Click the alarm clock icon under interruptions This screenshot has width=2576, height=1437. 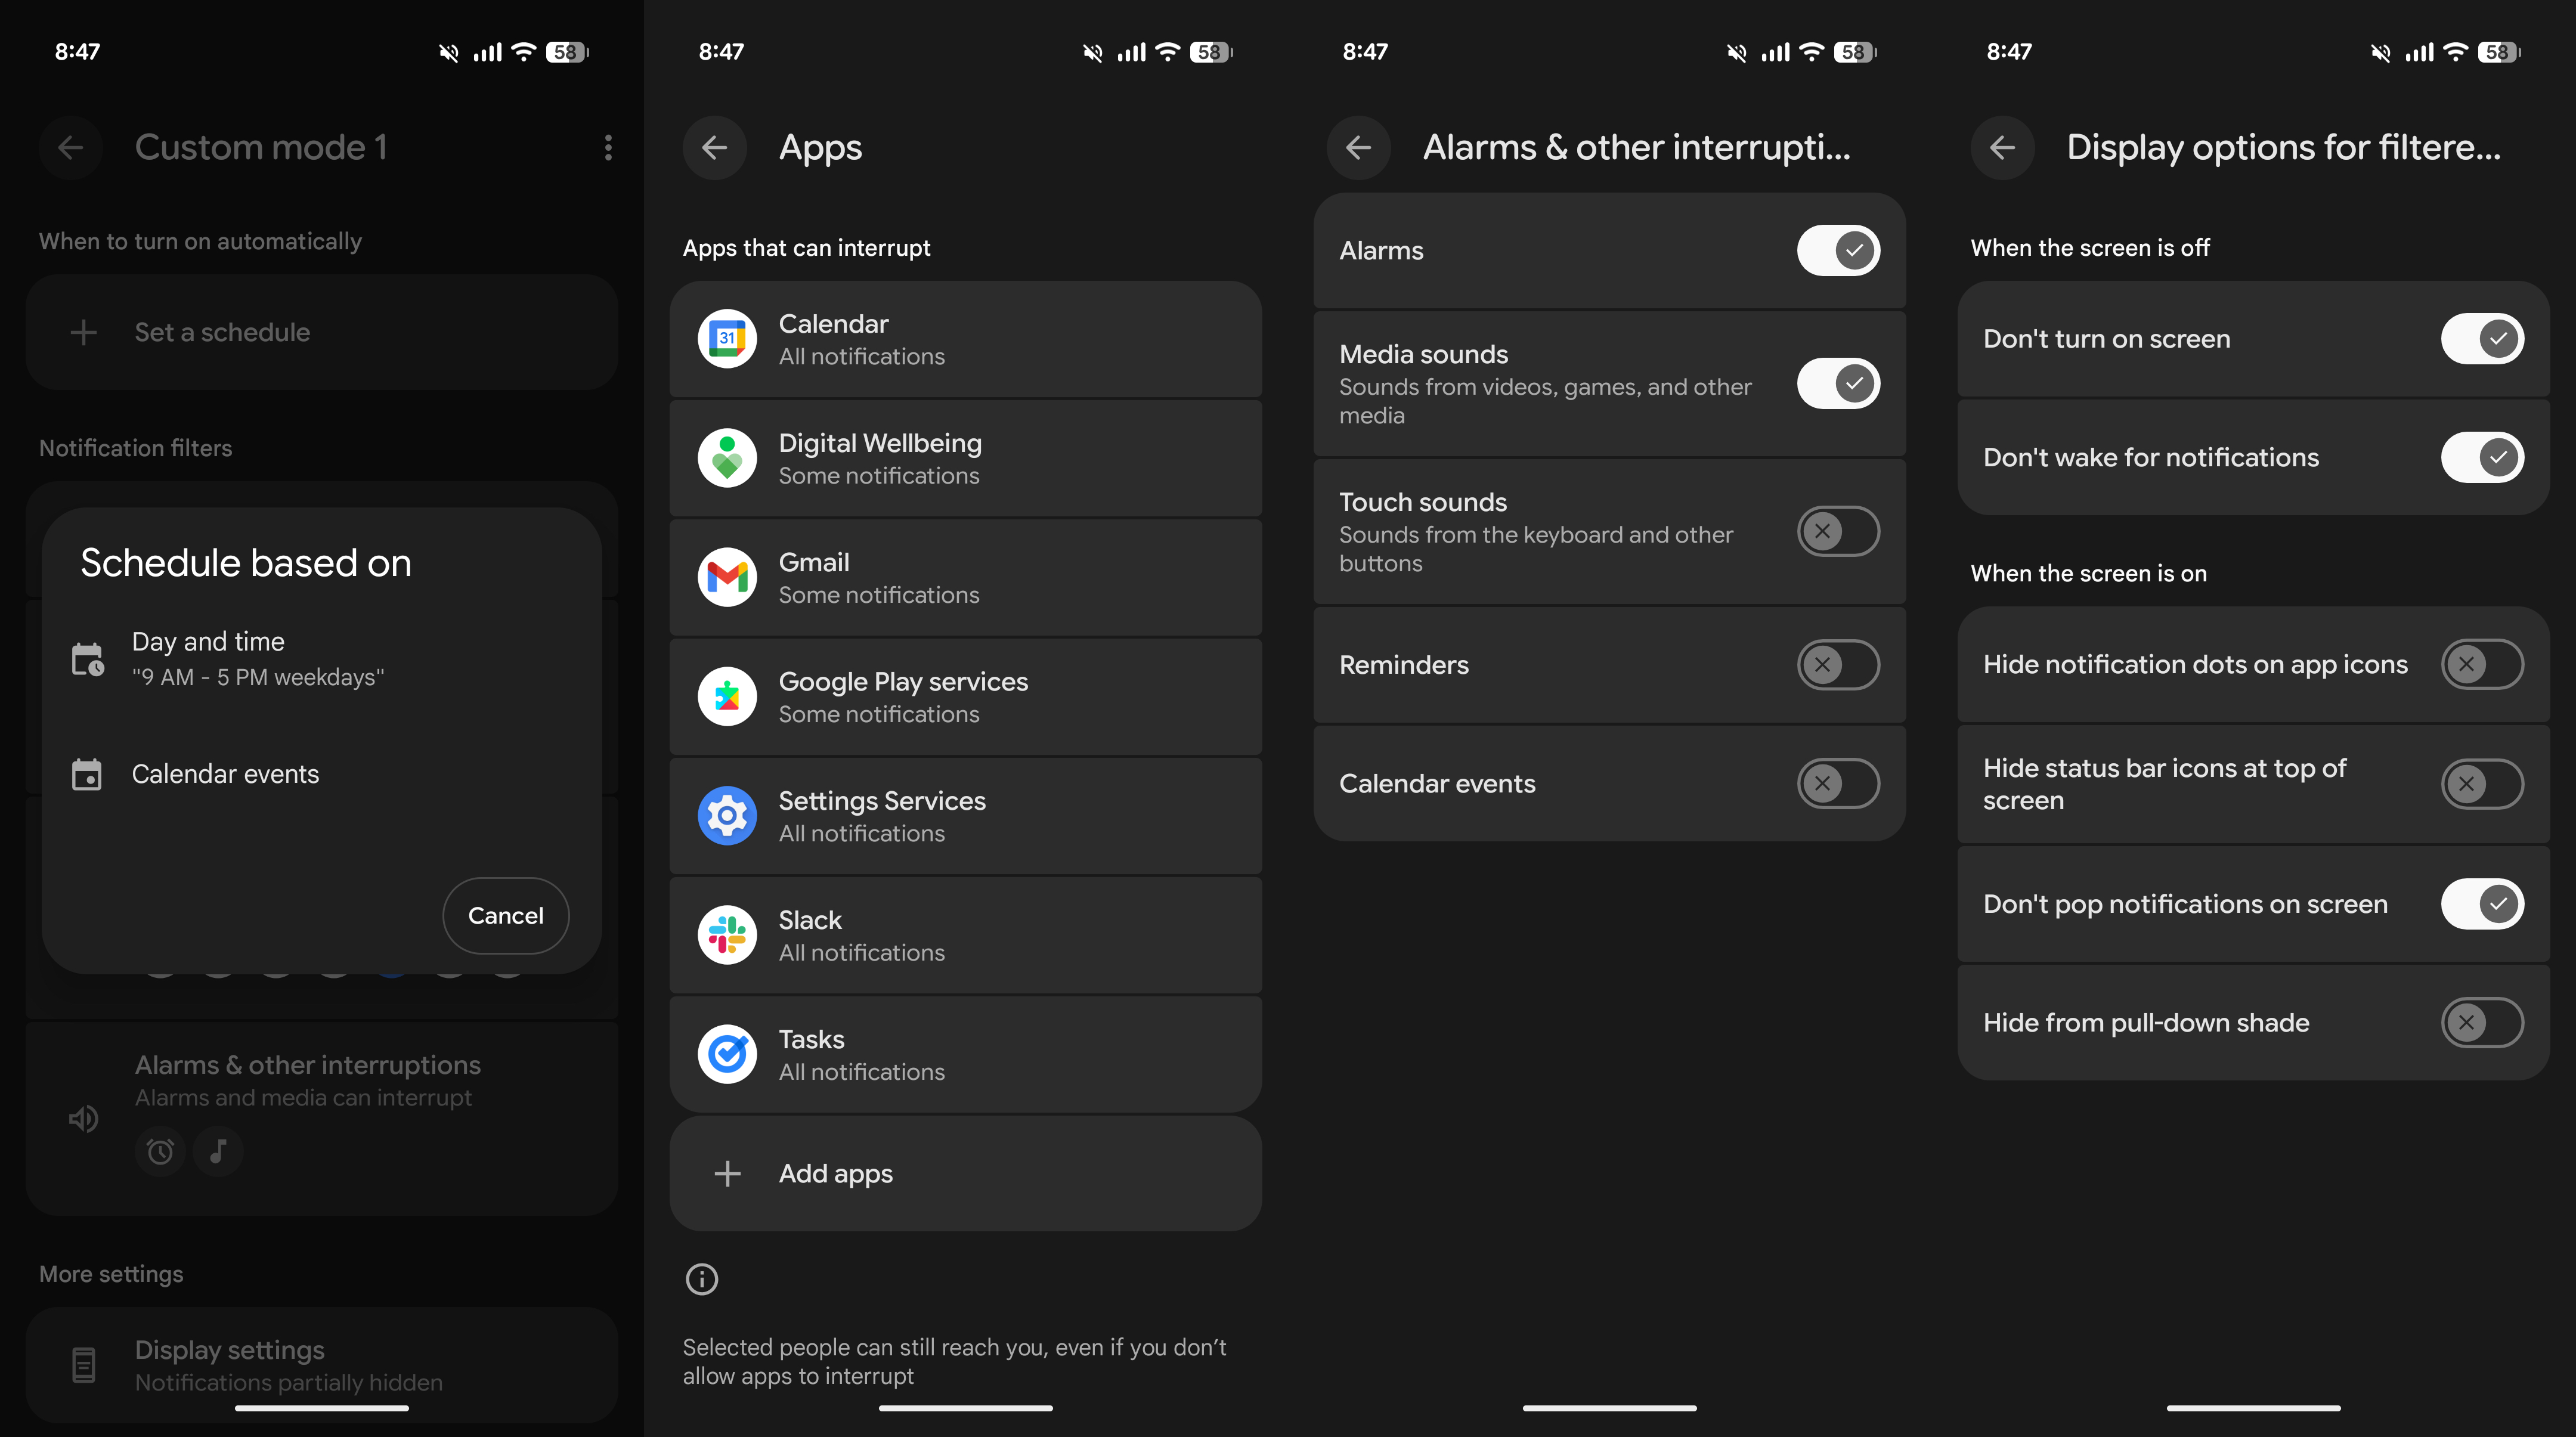[160, 1152]
